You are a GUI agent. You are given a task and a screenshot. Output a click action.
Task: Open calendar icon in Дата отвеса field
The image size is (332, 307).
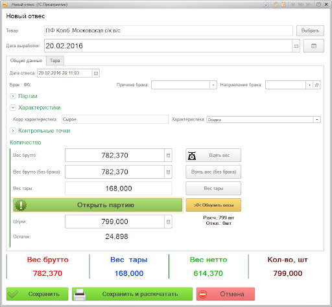click(96, 73)
